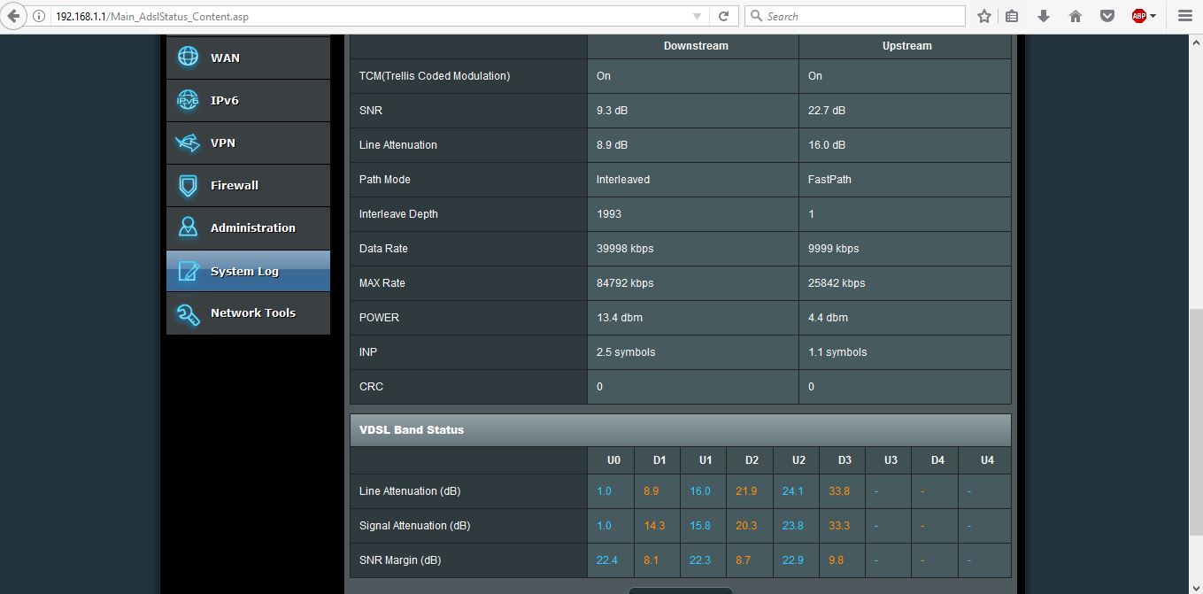1203x594 pixels.
Task: Click the address bar URL field
Action: (354, 16)
